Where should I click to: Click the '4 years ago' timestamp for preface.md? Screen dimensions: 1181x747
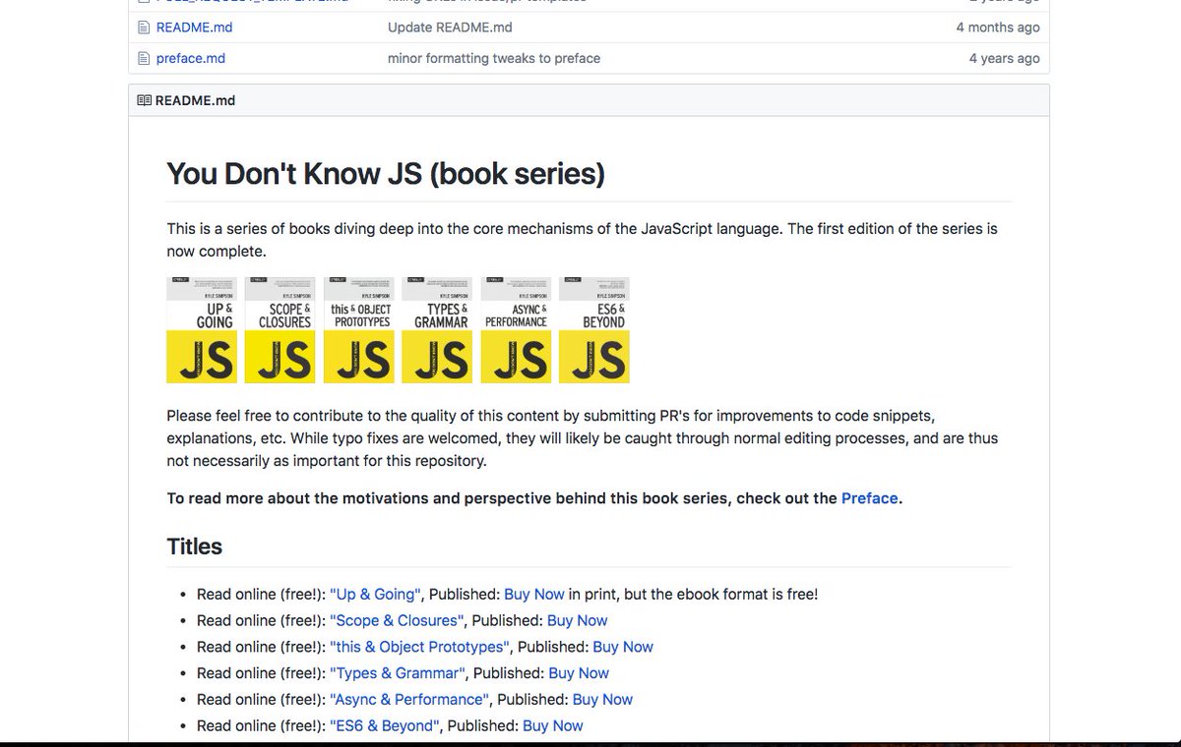coord(1004,58)
